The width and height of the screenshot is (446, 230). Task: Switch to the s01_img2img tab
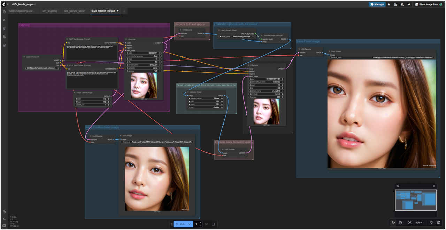coord(49,11)
